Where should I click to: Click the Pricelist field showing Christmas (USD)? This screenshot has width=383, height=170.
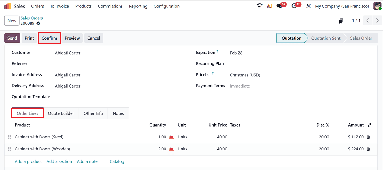[245, 74]
